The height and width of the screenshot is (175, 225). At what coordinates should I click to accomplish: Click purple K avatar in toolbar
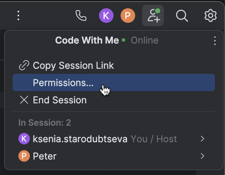pyautogui.click(x=106, y=15)
